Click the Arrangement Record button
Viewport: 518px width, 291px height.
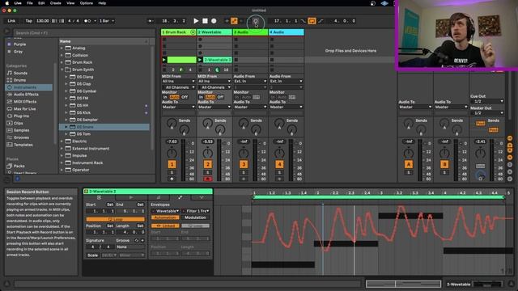[x=214, y=21]
